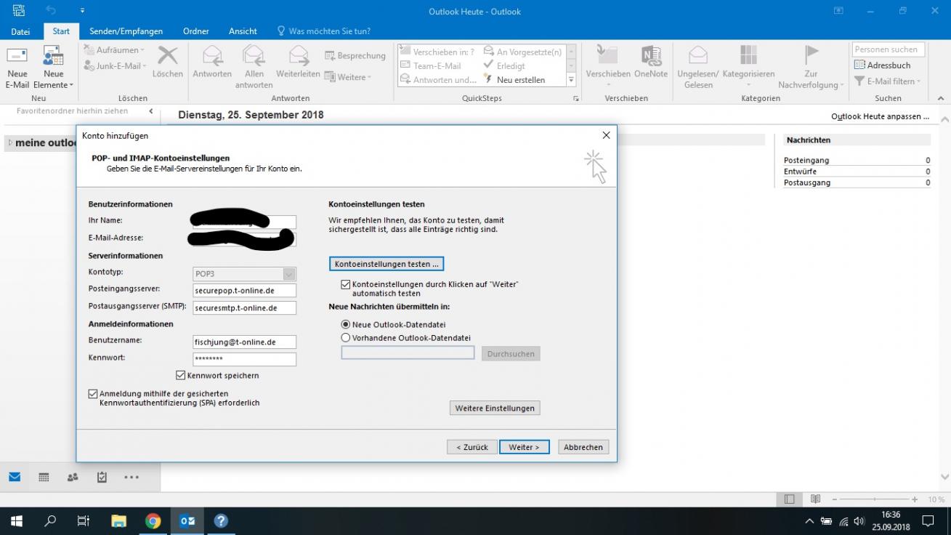This screenshot has width=951, height=535.
Task: Expand the Weitere dropdown in Antworten
Action: coord(369,77)
